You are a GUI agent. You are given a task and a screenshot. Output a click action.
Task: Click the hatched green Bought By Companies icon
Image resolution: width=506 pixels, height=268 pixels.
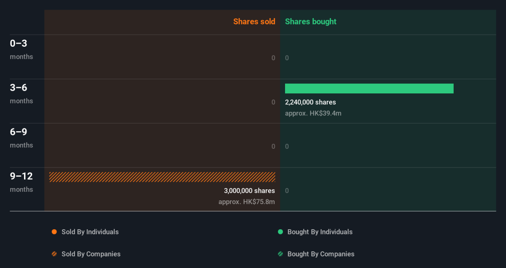(280, 254)
